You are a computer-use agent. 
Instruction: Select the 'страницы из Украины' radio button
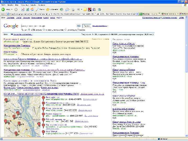click(x=66, y=30)
